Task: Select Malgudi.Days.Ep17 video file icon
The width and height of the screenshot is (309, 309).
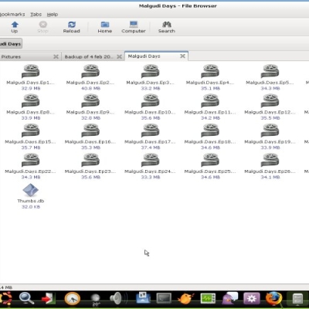Action: click(x=151, y=131)
